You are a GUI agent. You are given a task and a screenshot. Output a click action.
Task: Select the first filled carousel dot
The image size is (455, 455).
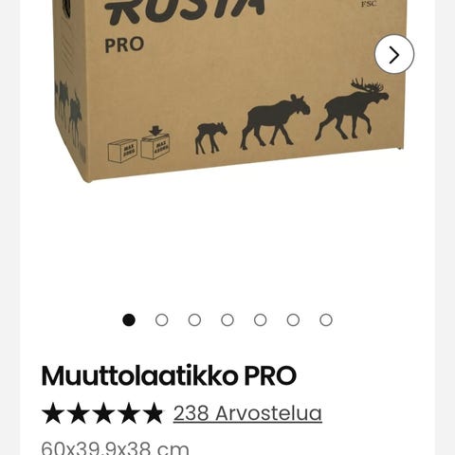pos(129,320)
